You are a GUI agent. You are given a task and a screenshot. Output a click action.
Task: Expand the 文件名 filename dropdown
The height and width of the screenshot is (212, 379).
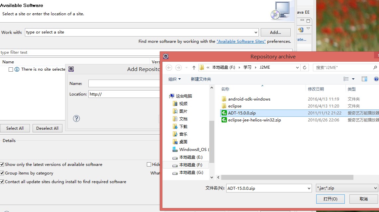click(x=309, y=188)
